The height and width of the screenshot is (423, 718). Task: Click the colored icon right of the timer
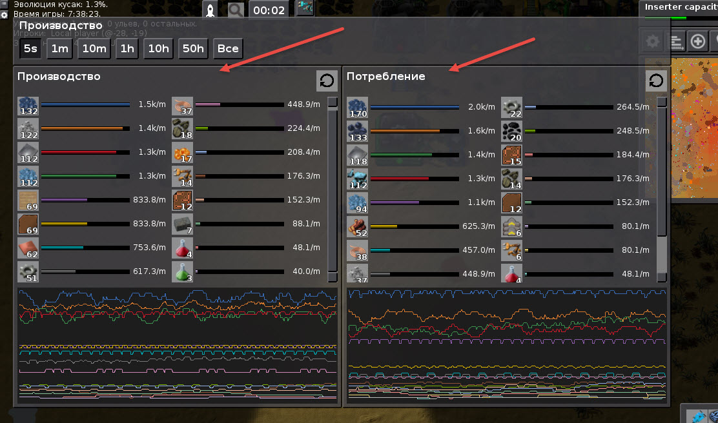coord(305,8)
